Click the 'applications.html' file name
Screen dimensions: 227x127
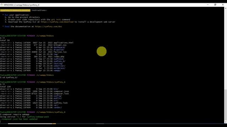[x=63, y=43]
